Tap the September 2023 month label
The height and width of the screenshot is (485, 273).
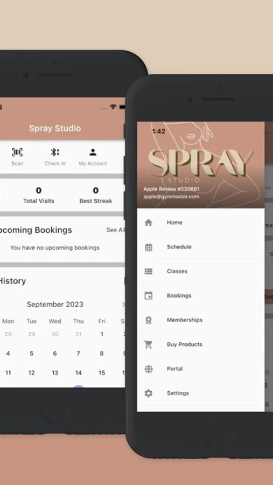(55, 304)
